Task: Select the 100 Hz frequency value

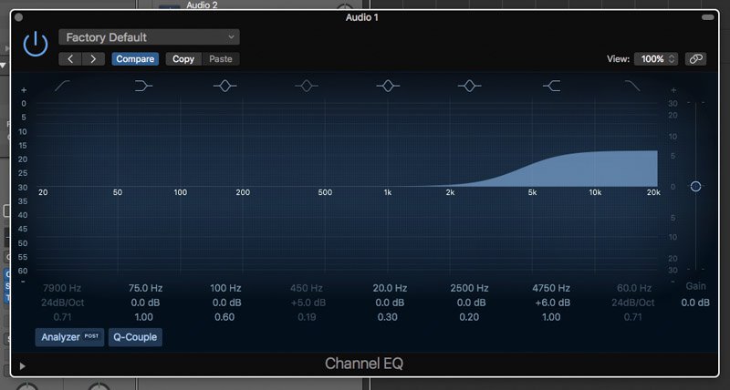Action: [225, 288]
